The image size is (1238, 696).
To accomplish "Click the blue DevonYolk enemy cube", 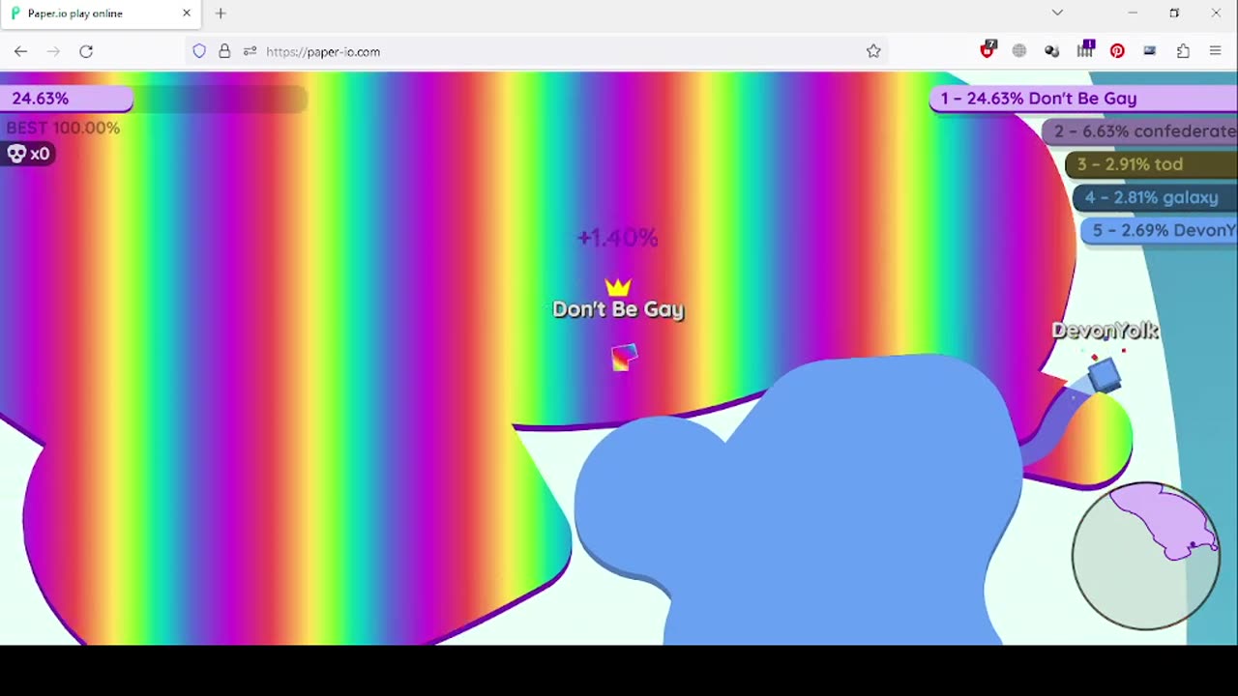I will tap(1104, 374).
